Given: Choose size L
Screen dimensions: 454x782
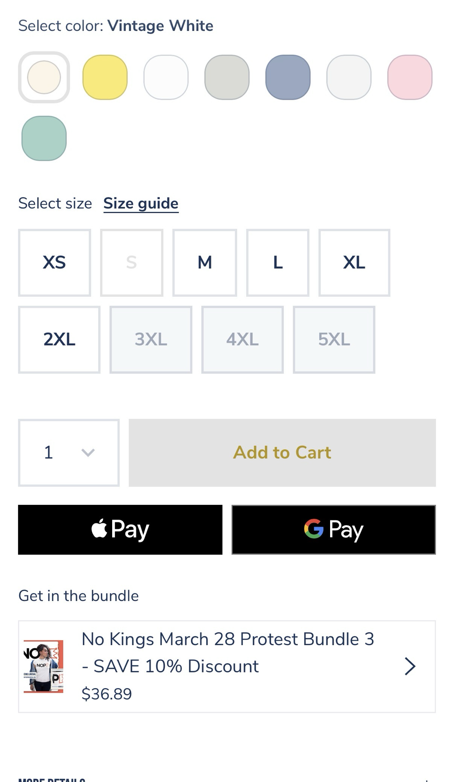Looking at the screenshot, I should coord(278,263).
